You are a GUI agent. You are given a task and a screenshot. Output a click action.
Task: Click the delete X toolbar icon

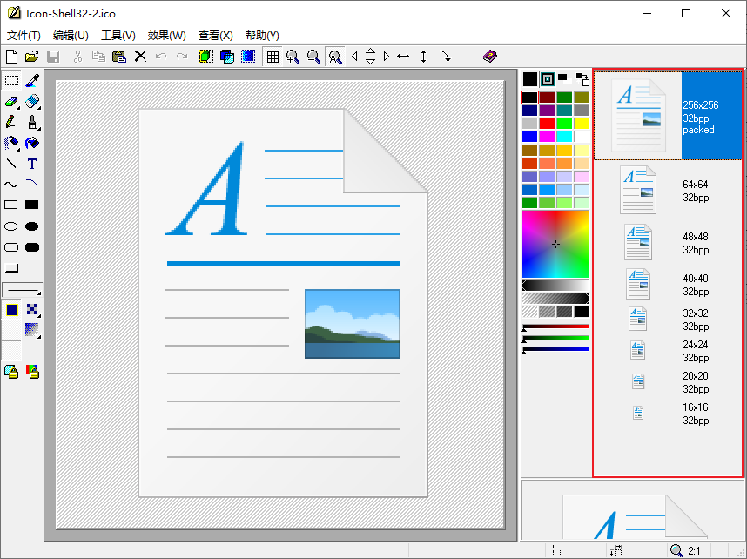coord(140,57)
